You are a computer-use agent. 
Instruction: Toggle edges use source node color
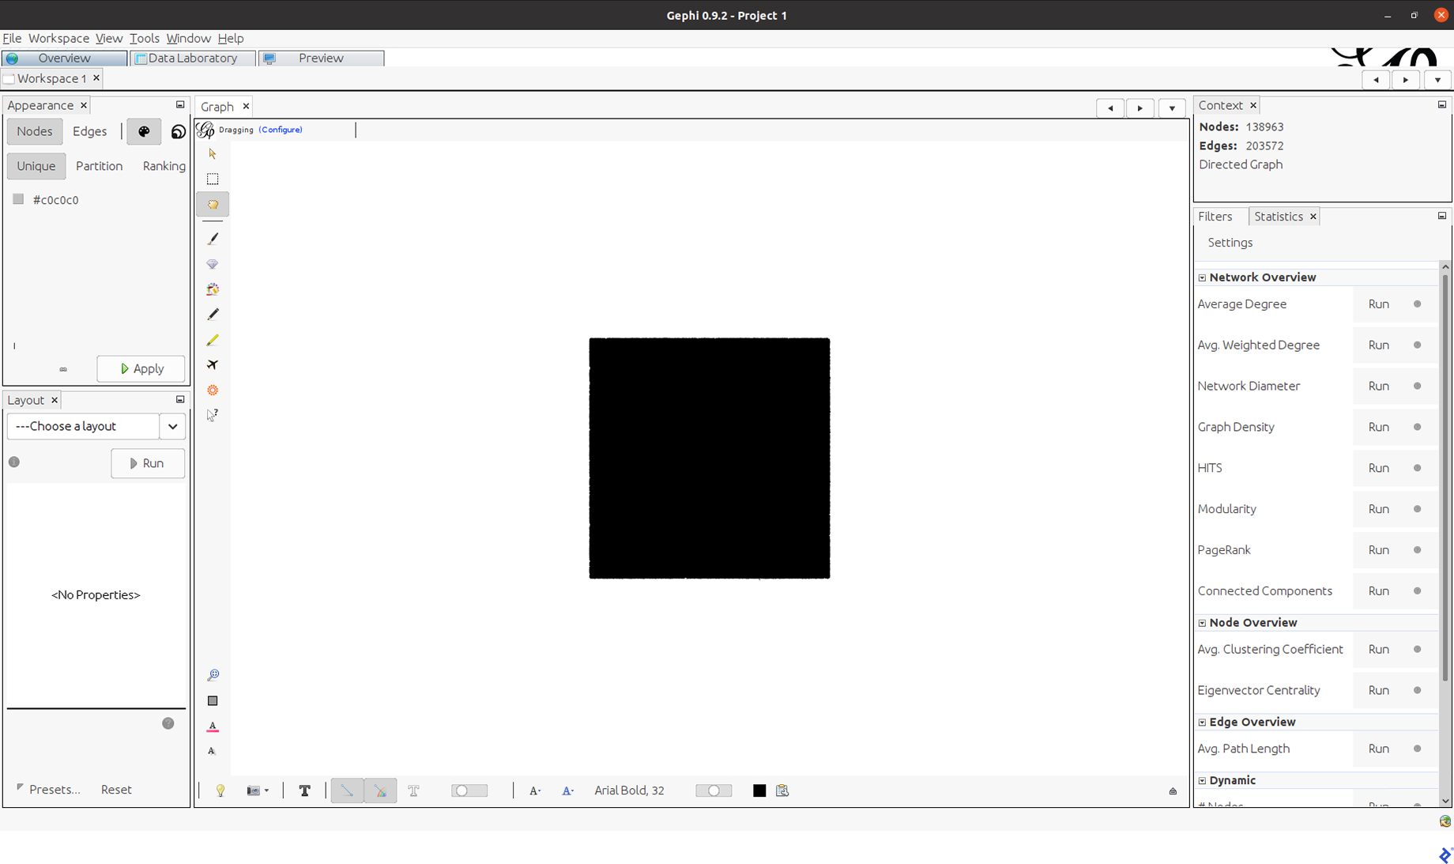[x=380, y=790]
